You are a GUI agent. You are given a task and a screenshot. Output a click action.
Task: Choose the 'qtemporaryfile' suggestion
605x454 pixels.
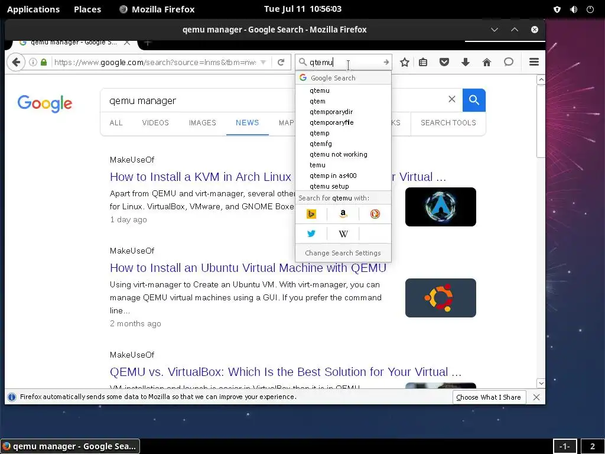343,122
